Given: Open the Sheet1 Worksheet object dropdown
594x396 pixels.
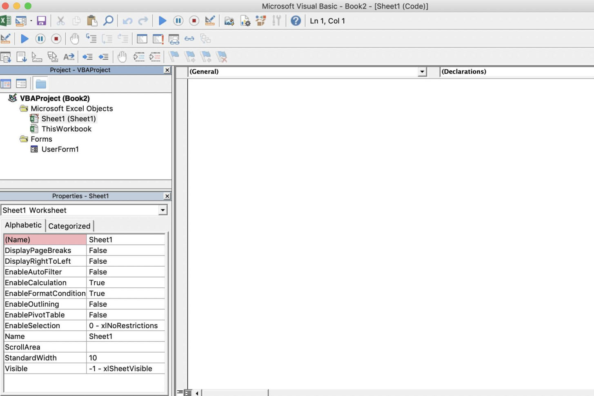Looking at the screenshot, I should pos(163,210).
